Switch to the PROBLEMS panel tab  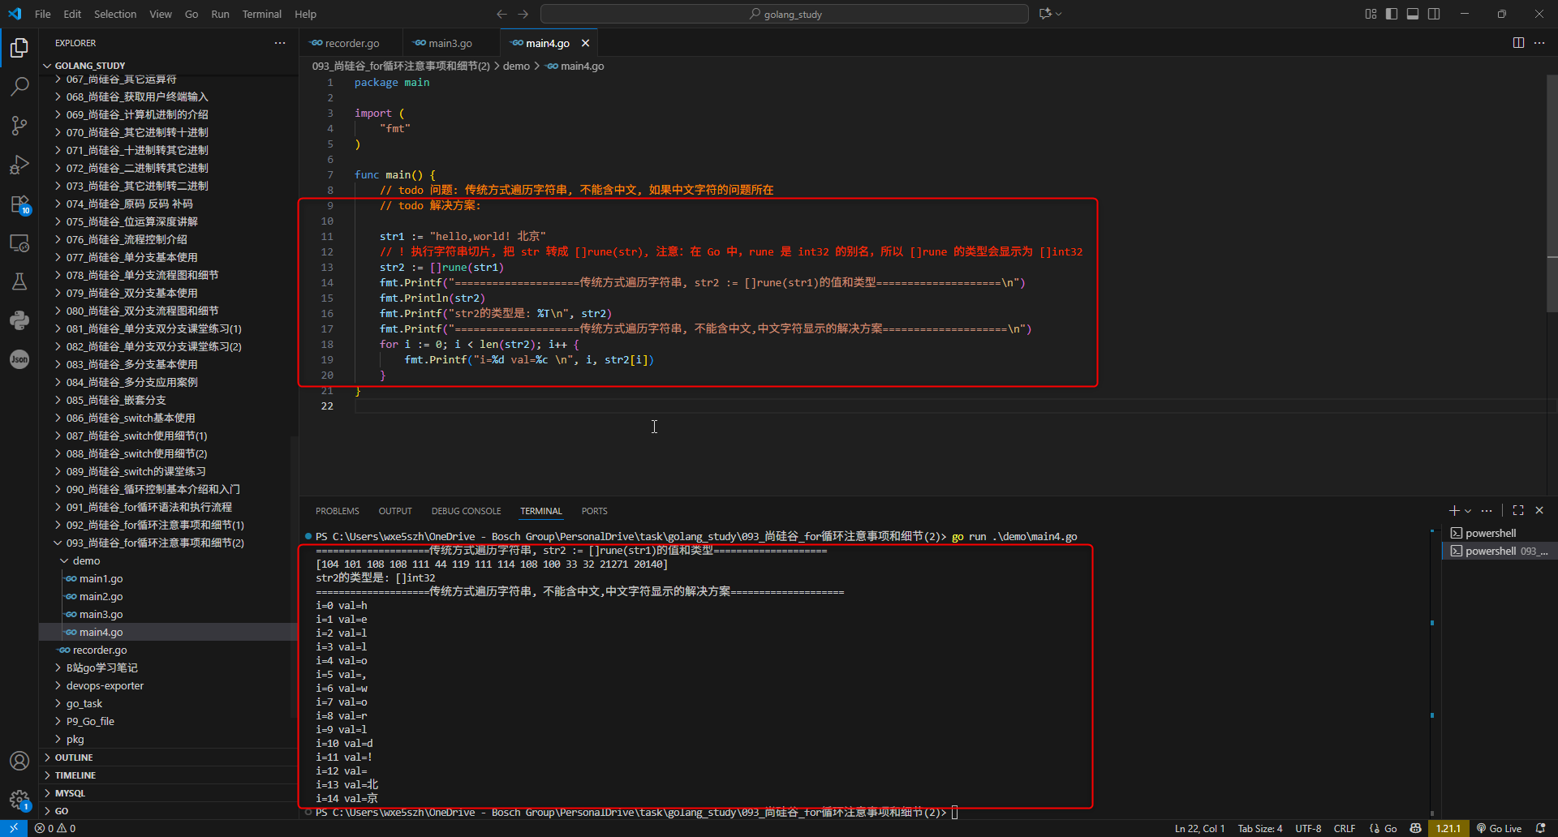pyautogui.click(x=338, y=511)
